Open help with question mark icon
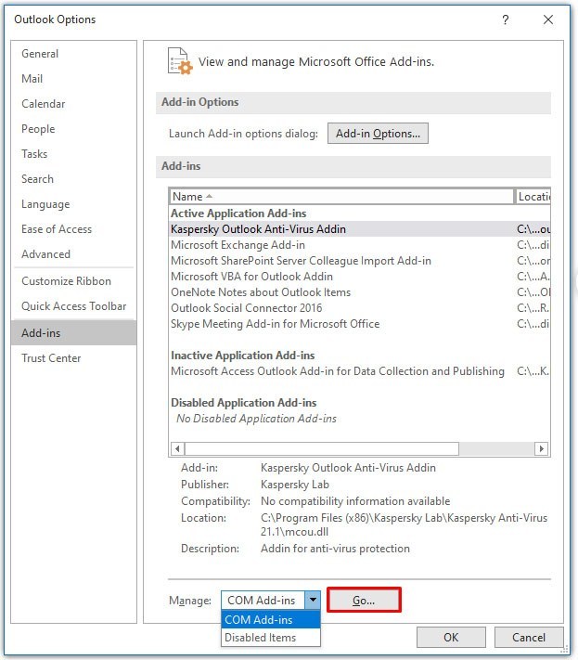The width and height of the screenshot is (578, 660). 506,19
